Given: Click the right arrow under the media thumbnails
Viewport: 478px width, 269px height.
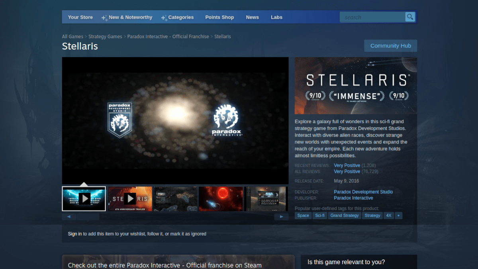Looking at the screenshot, I should pyautogui.click(x=282, y=216).
